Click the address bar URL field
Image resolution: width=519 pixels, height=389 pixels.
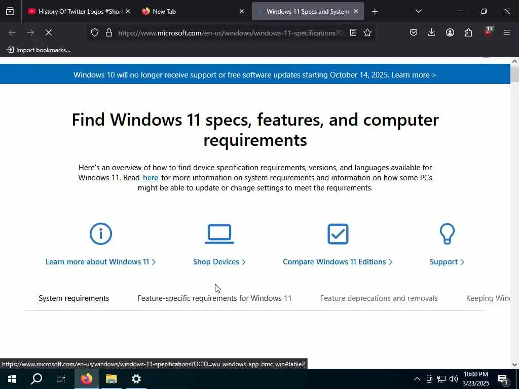point(231,33)
